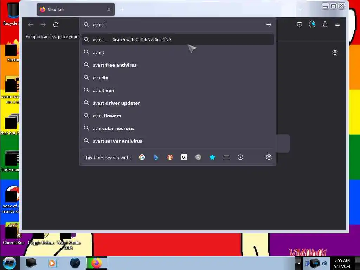Open the black box taskbar icon

point(31,263)
